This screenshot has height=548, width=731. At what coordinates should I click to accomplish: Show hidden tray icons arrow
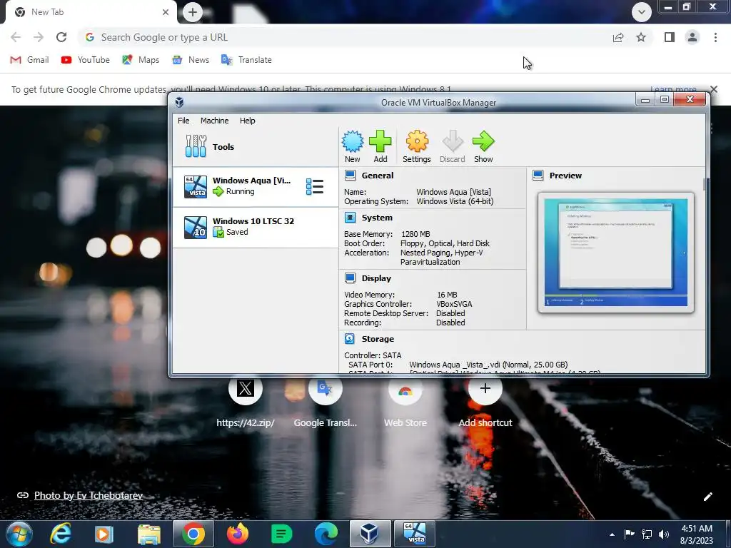click(x=612, y=534)
